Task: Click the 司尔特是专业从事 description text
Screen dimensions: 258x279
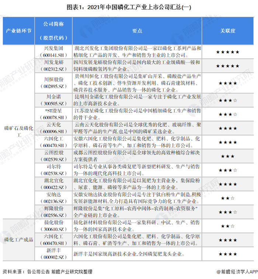Action: click(x=137, y=170)
